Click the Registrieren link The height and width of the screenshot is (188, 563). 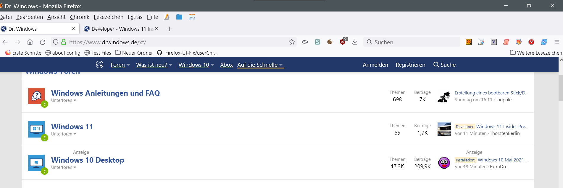pos(410,65)
